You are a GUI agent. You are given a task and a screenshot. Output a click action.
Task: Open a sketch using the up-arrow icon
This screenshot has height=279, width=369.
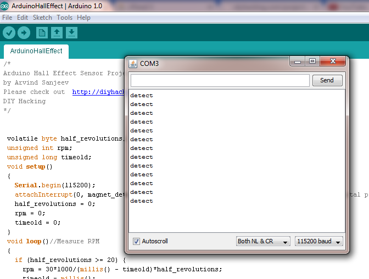[57, 32]
